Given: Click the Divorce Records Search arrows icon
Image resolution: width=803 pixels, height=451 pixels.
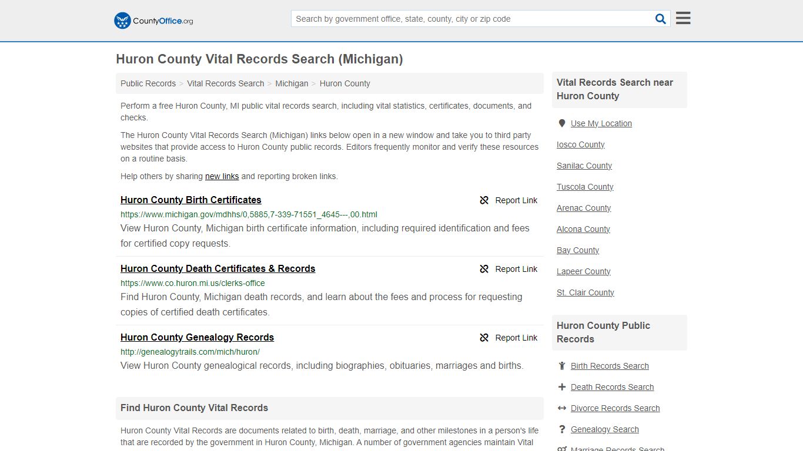Looking at the screenshot, I should (x=561, y=408).
